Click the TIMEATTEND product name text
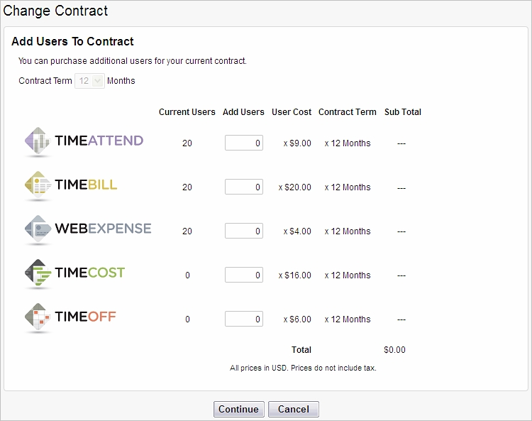 click(99, 141)
